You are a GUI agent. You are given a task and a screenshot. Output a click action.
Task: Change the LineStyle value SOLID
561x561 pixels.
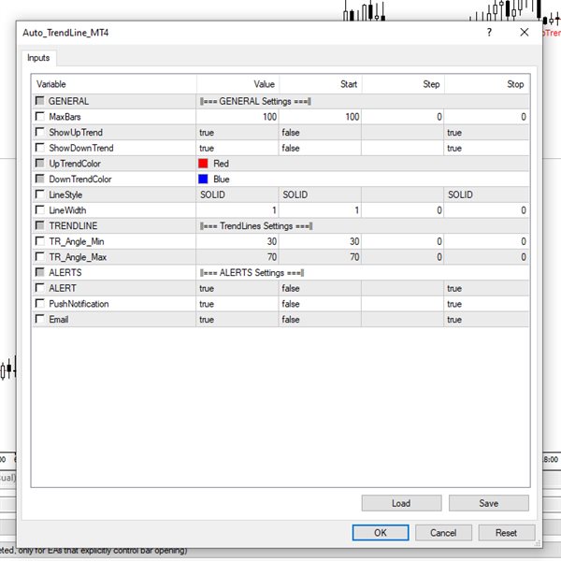tap(237, 194)
